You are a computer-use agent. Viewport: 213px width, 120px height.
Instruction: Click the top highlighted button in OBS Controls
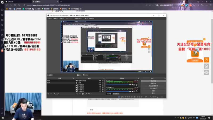point(153,81)
